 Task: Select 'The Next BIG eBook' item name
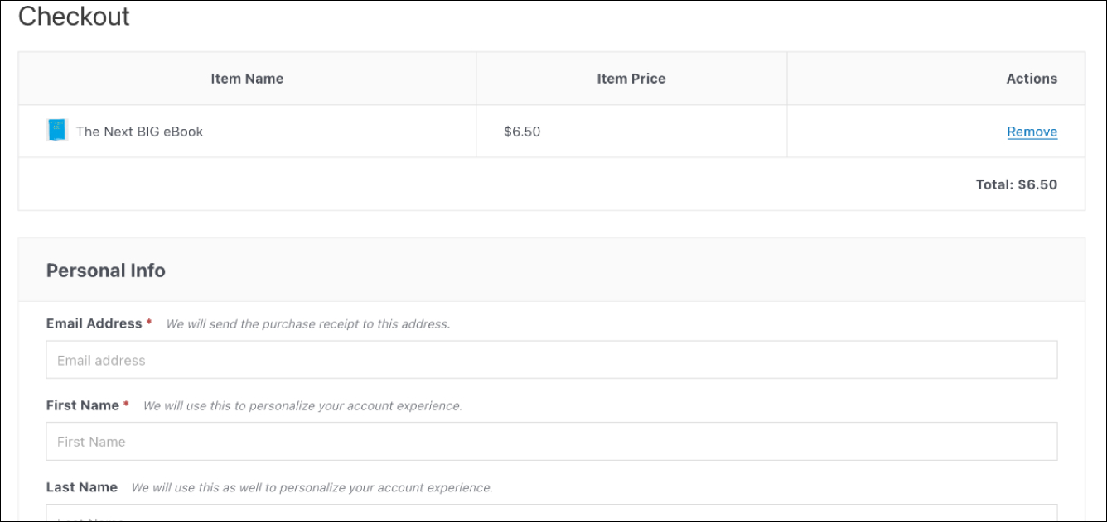pos(139,132)
